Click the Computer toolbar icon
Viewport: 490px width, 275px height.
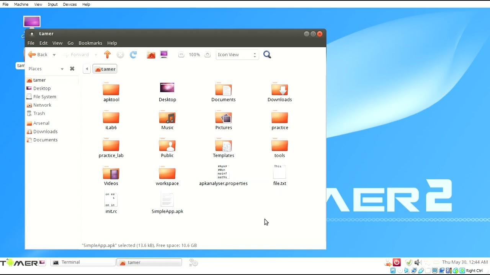[164, 54]
